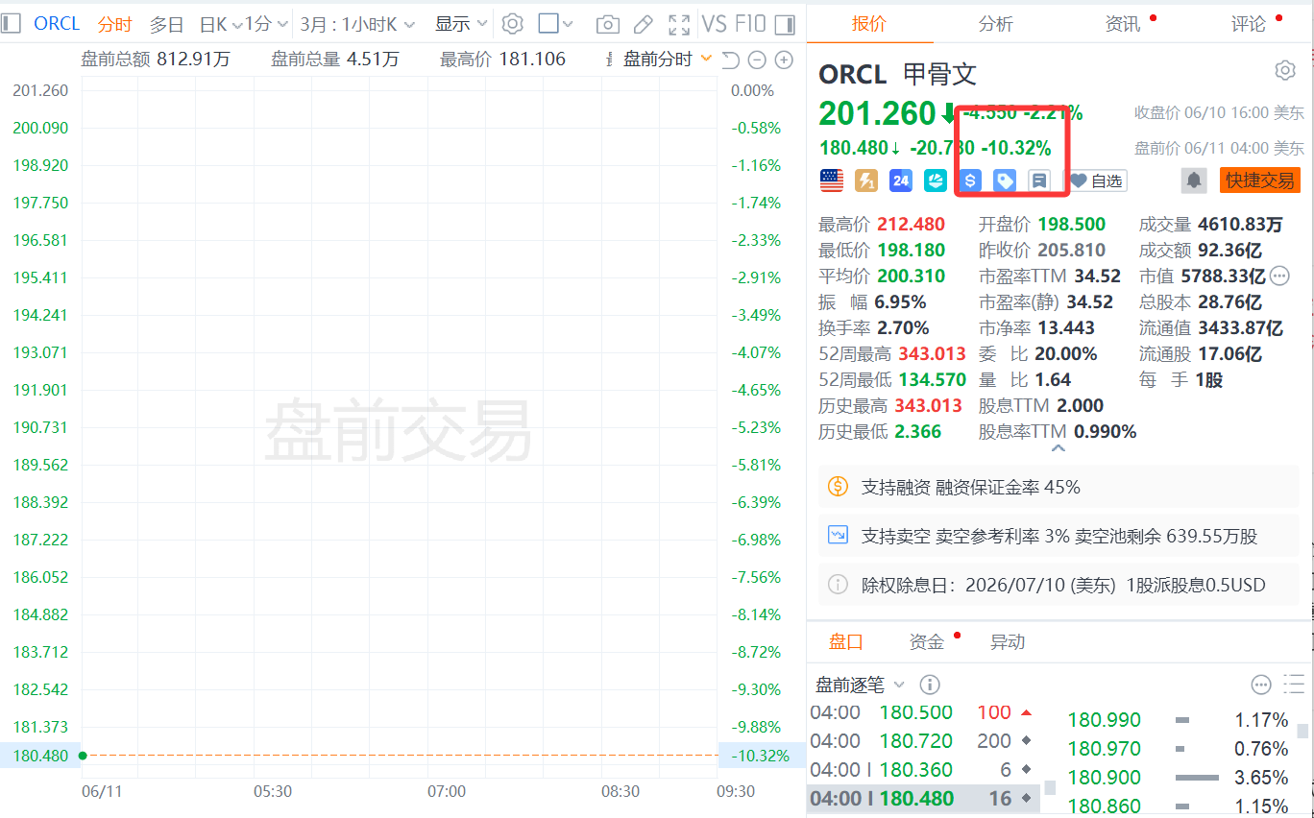Click the blue price tag icon

[1005, 180]
